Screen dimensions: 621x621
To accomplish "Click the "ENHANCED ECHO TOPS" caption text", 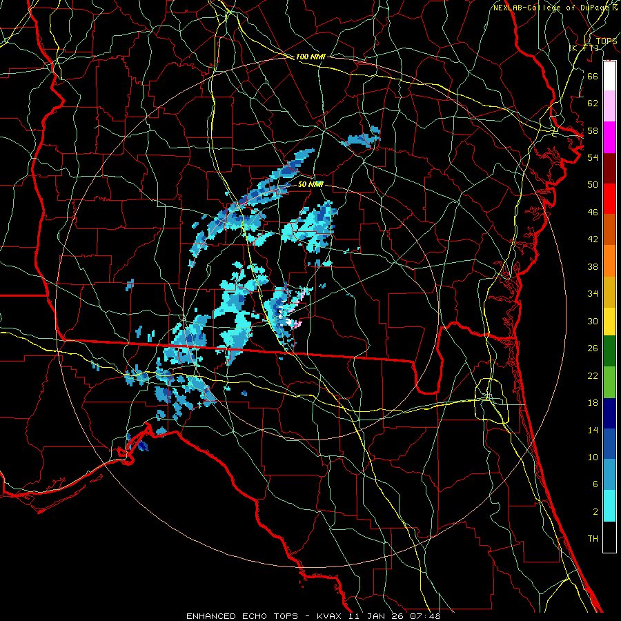I will (242, 616).
